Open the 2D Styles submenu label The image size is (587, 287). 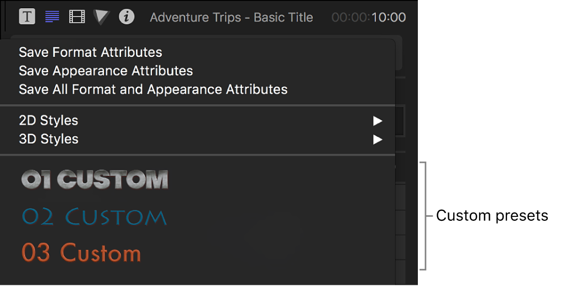(x=49, y=120)
